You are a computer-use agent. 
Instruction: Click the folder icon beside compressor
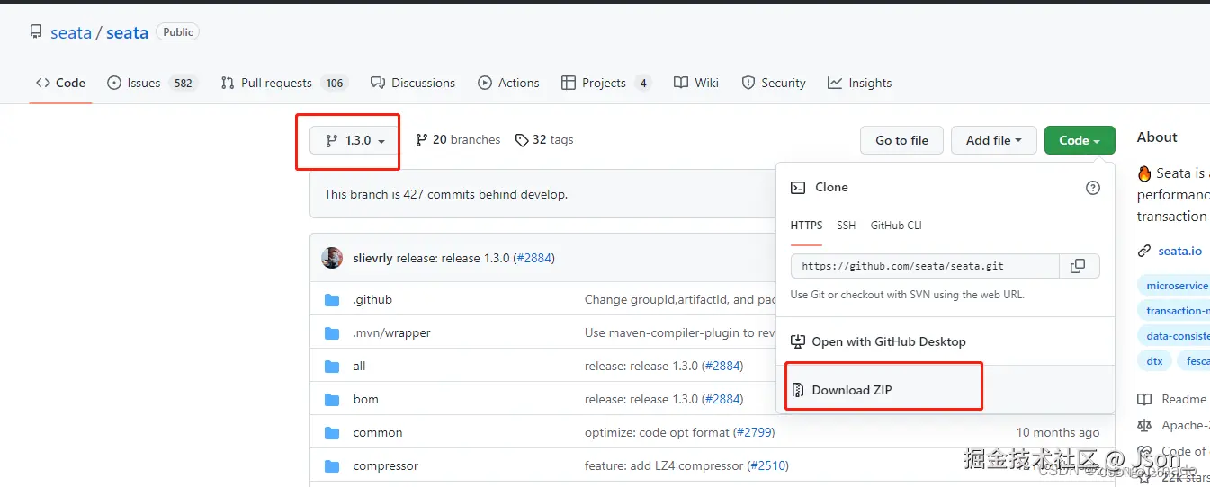[332, 465]
